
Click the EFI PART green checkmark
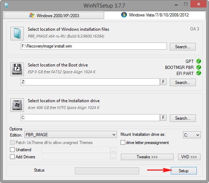click(199, 73)
